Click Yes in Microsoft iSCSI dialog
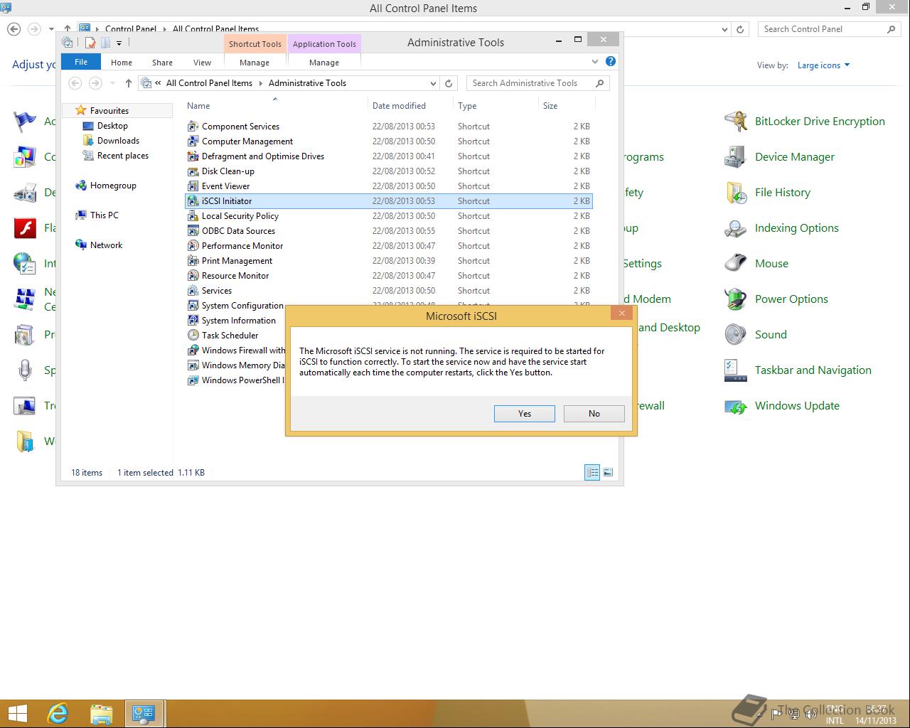Screen dimensions: 910x728 pyautogui.click(x=524, y=413)
